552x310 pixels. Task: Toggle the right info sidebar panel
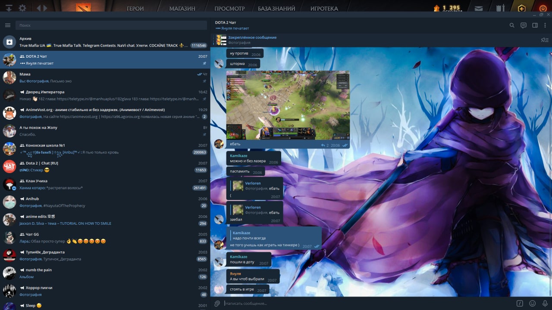(535, 25)
